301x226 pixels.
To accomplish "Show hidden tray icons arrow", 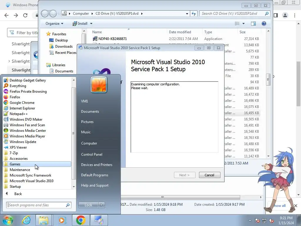I will click(250, 220).
